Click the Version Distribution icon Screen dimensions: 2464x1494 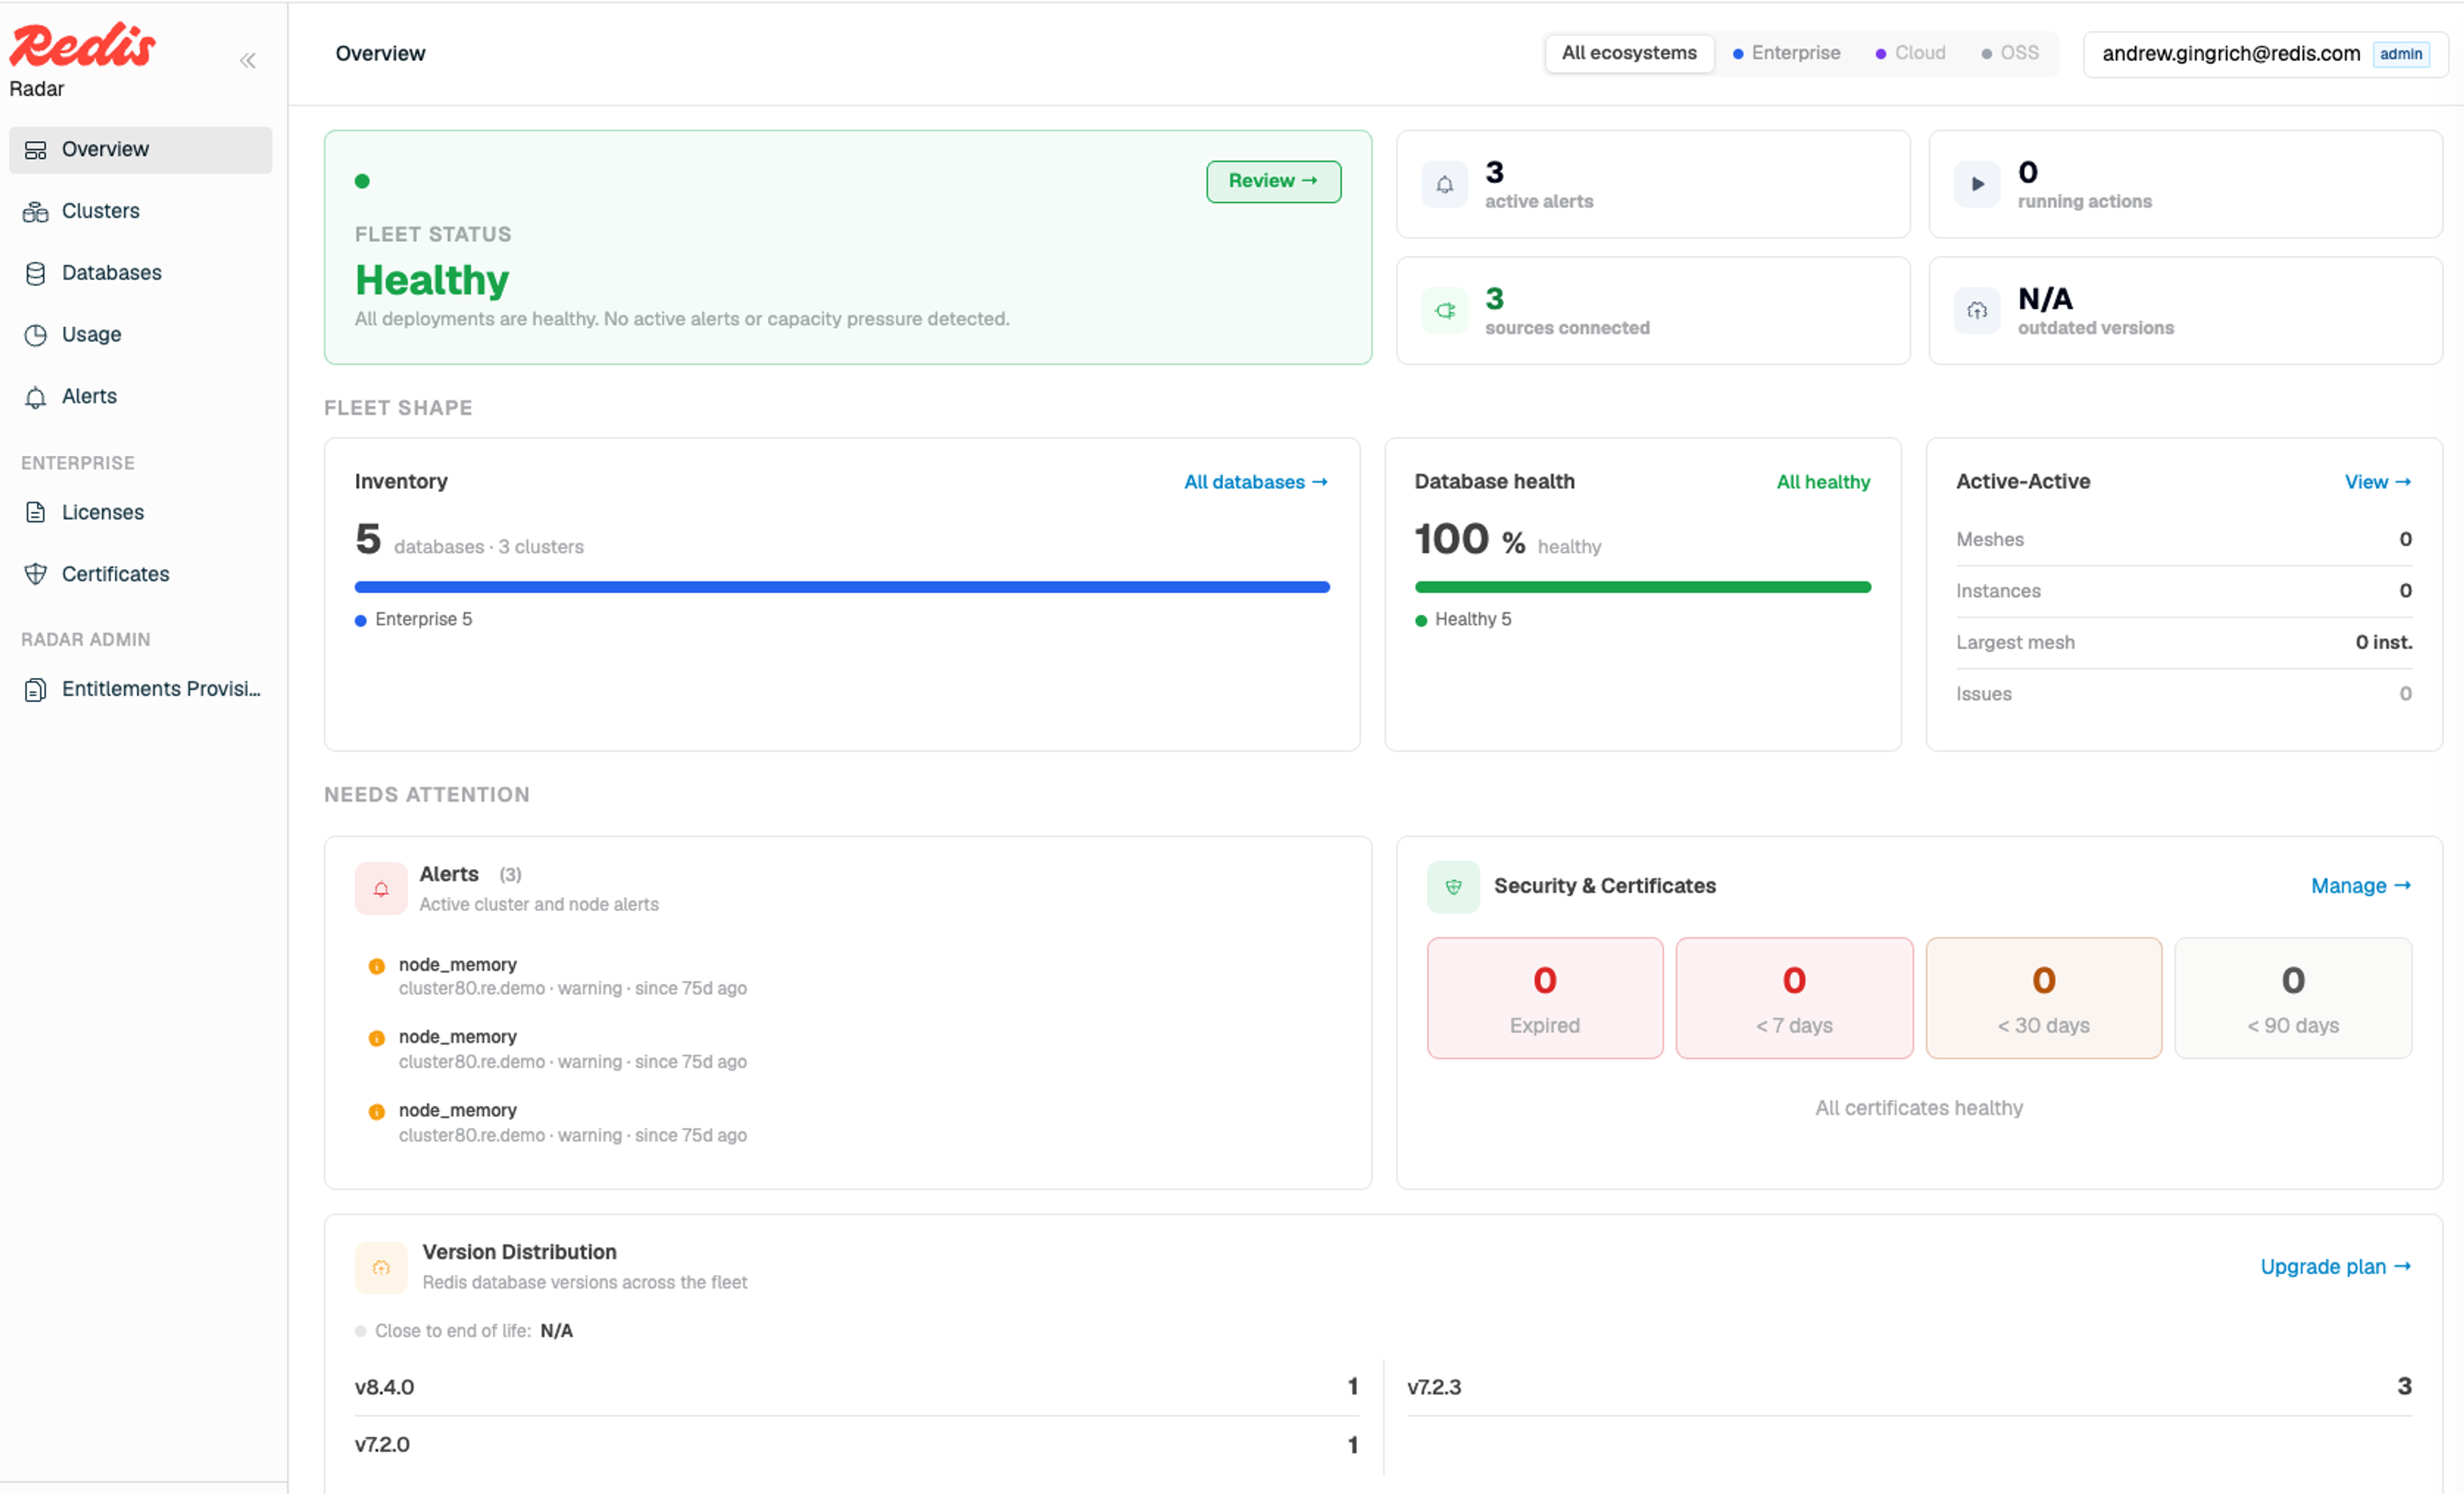[381, 1268]
